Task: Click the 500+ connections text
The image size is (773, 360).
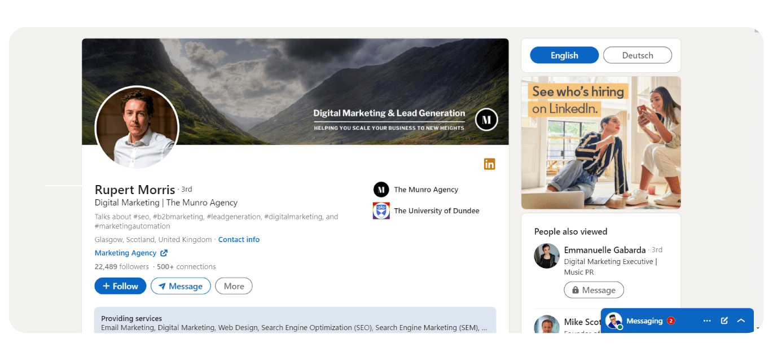Action: 186,266
